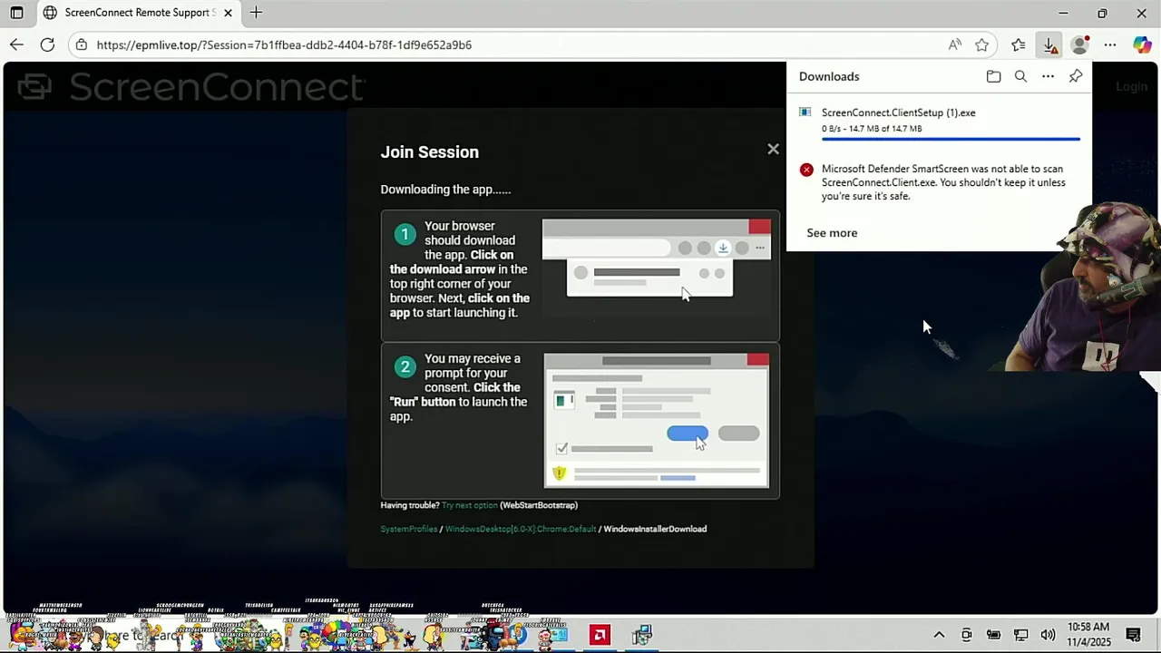The height and width of the screenshot is (653, 1161).
Task: Open the tab actions menu icon
Action: pyautogui.click(x=16, y=13)
